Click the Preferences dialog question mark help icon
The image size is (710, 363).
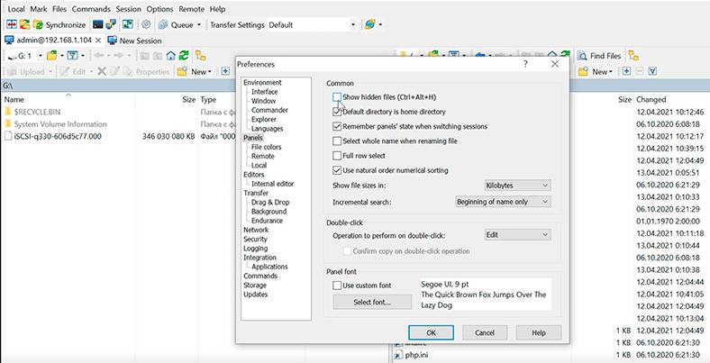pos(525,64)
